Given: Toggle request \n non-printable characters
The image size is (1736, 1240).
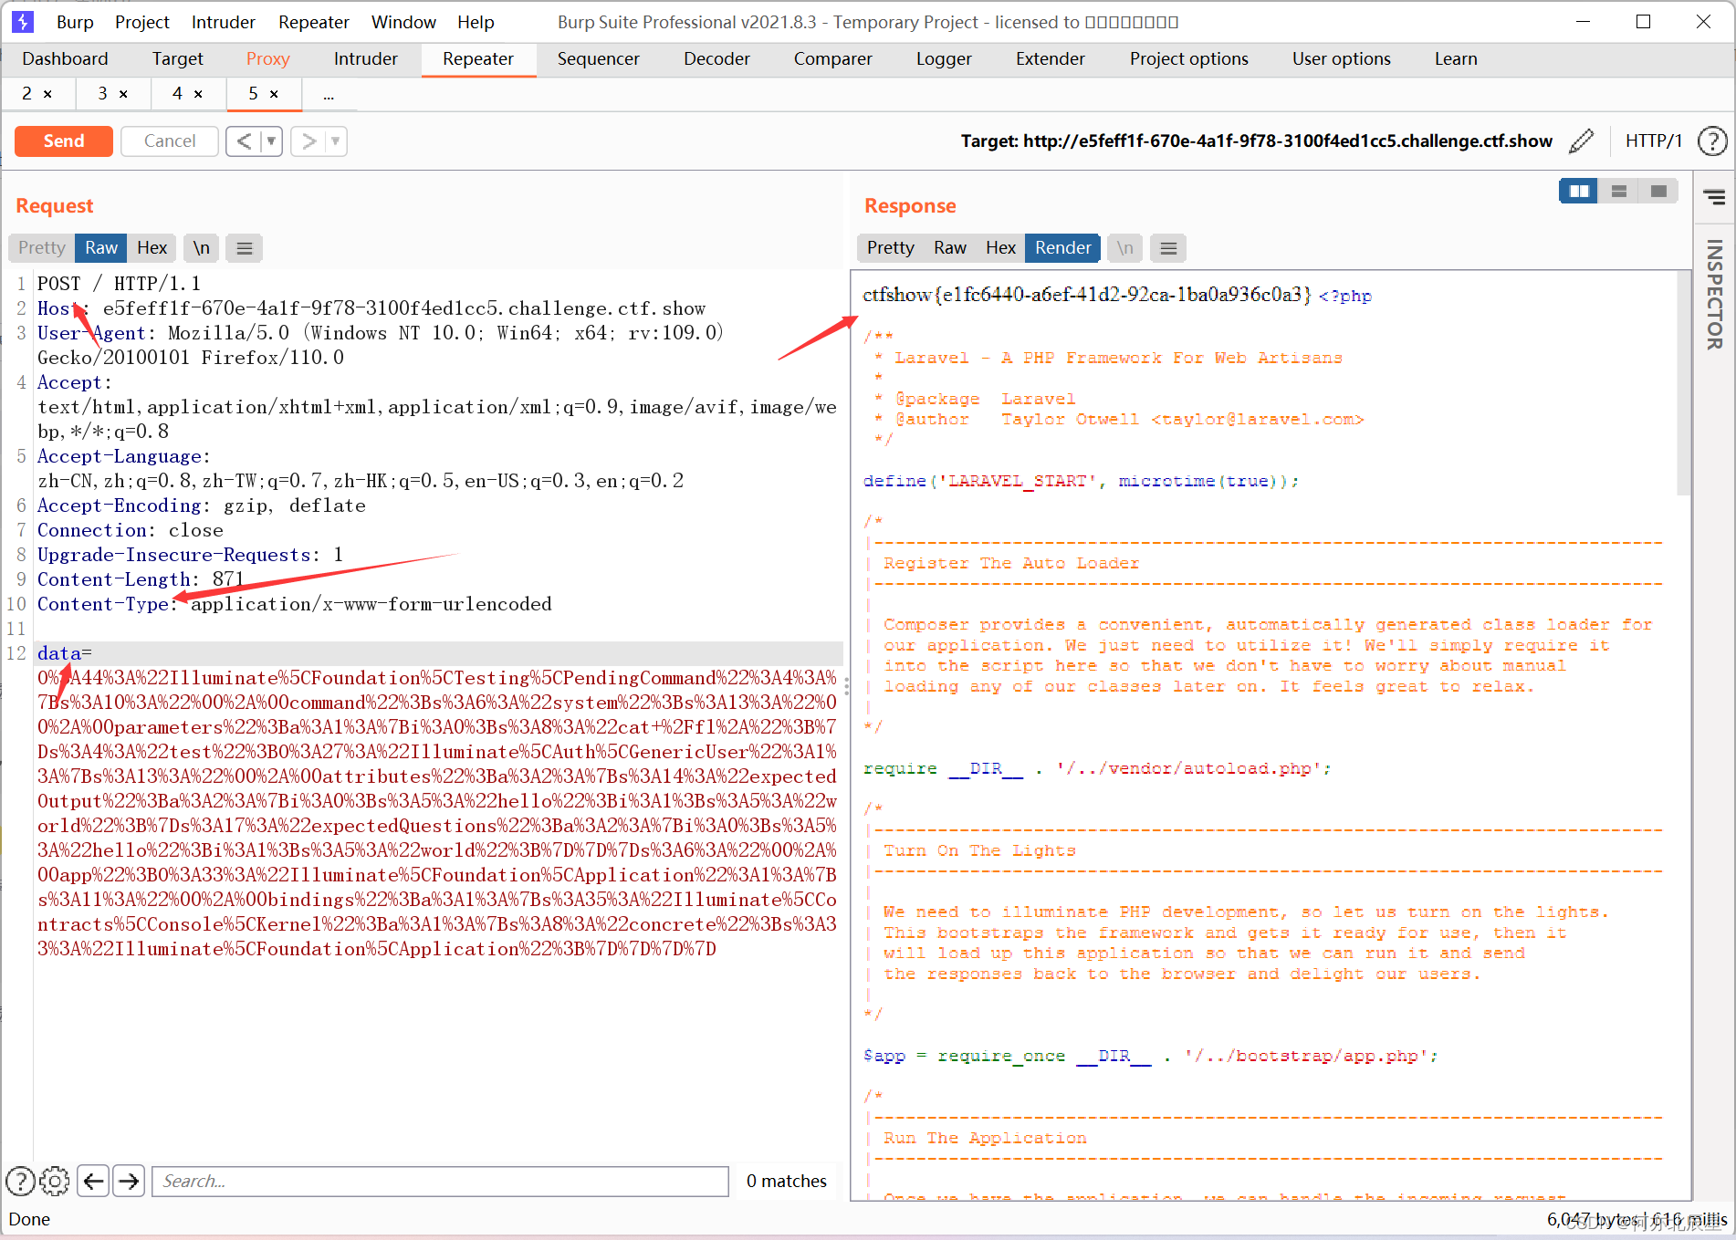Looking at the screenshot, I should click(202, 248).
